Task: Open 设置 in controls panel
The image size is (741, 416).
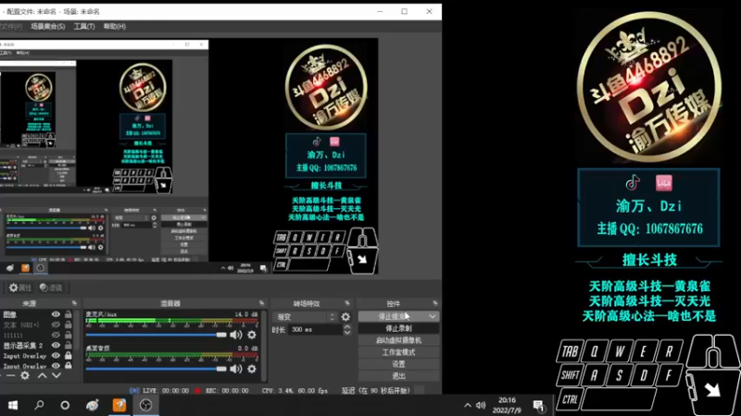Action: coord(398,364)
